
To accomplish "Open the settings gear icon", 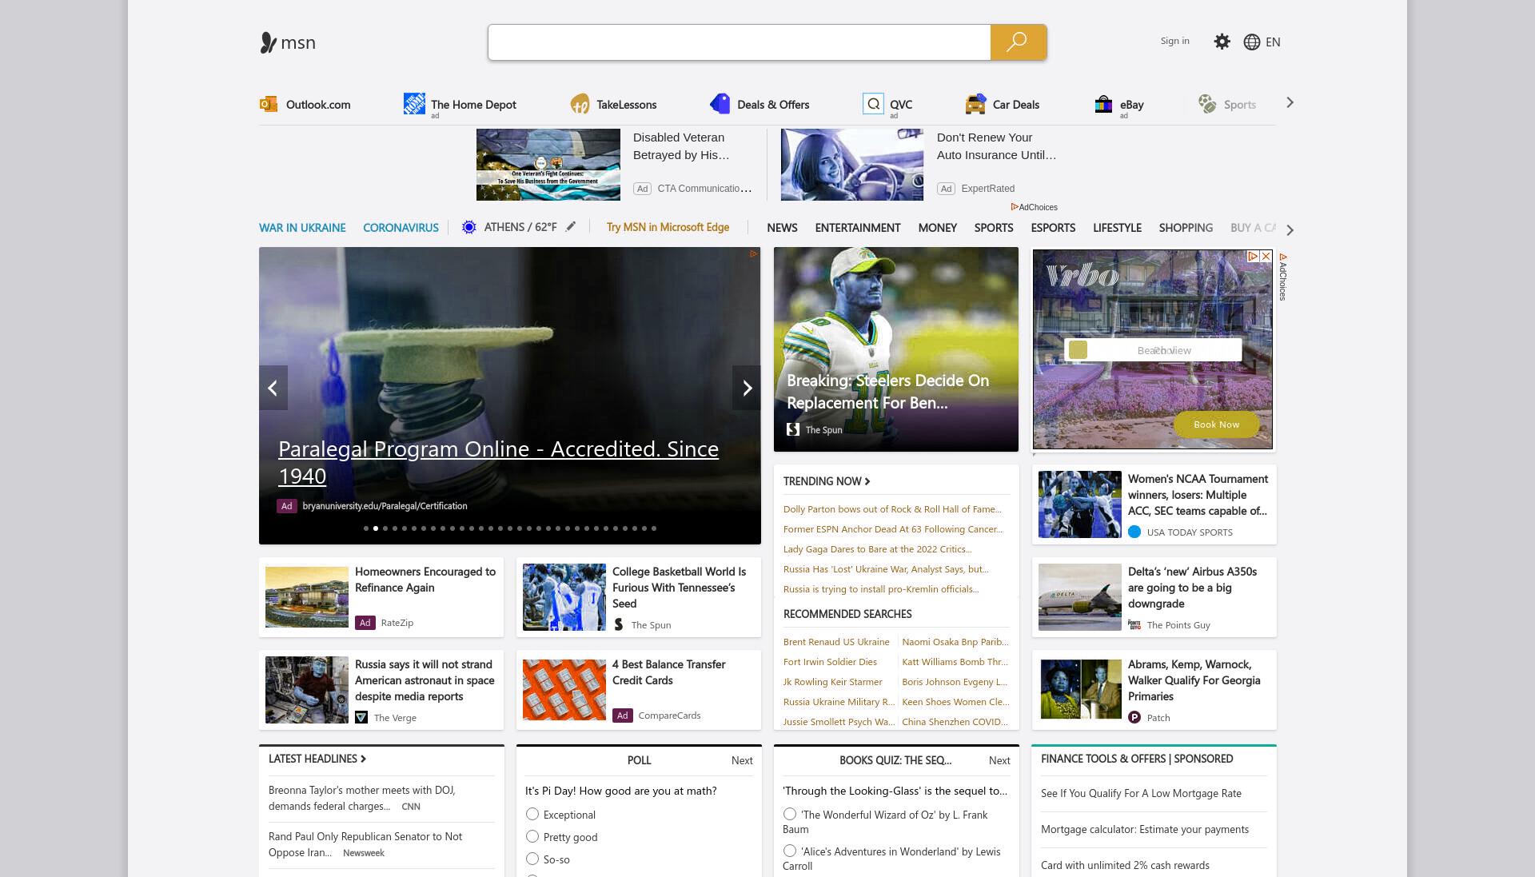I will pyautogui.click(x=1222, y=42).
